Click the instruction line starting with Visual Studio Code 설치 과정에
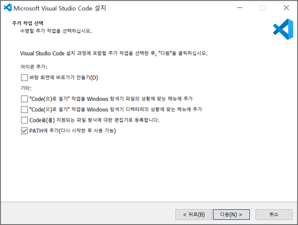298x225 pixels. (114, 53)
